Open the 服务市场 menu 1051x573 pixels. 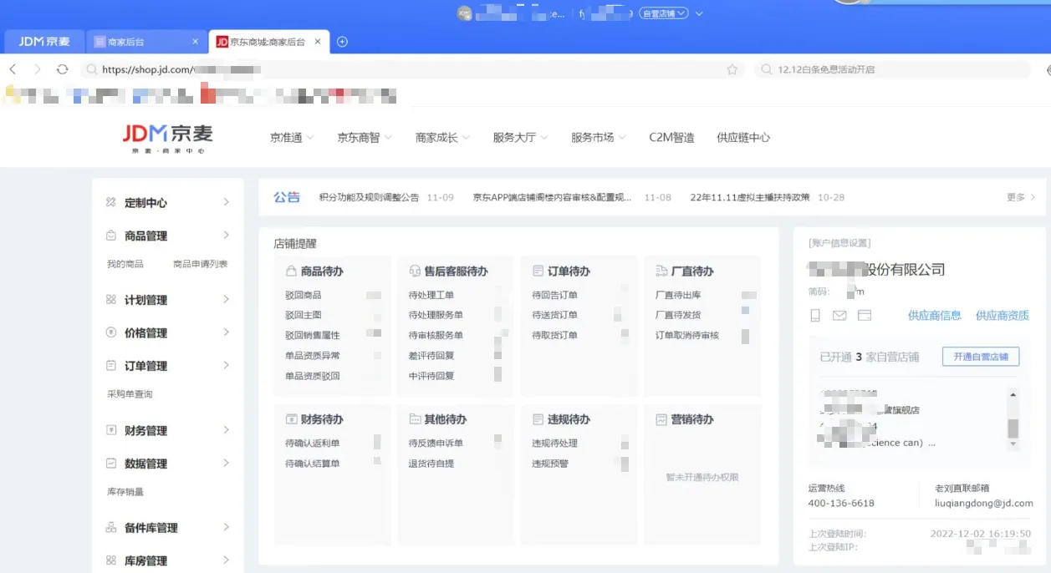(593, 137)
